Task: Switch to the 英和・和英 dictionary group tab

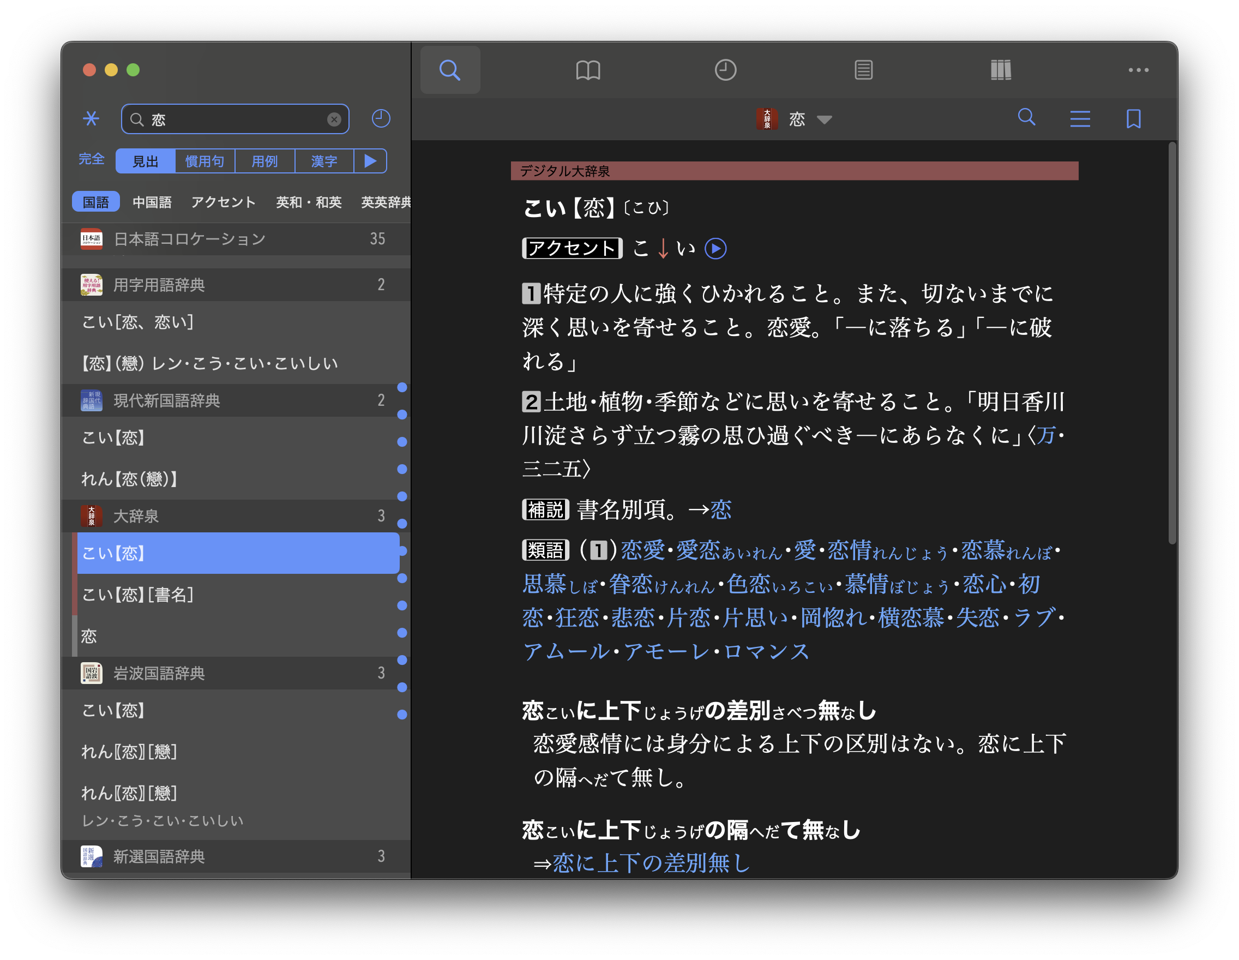Action: point(309,202)
